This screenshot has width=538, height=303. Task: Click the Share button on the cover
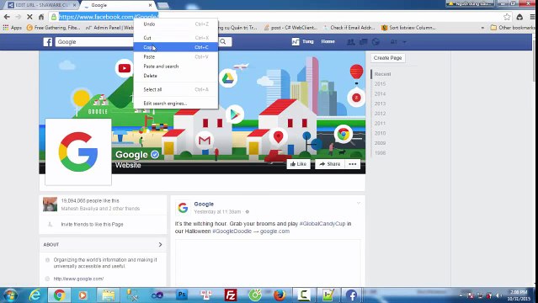click(x=330, y=164)
